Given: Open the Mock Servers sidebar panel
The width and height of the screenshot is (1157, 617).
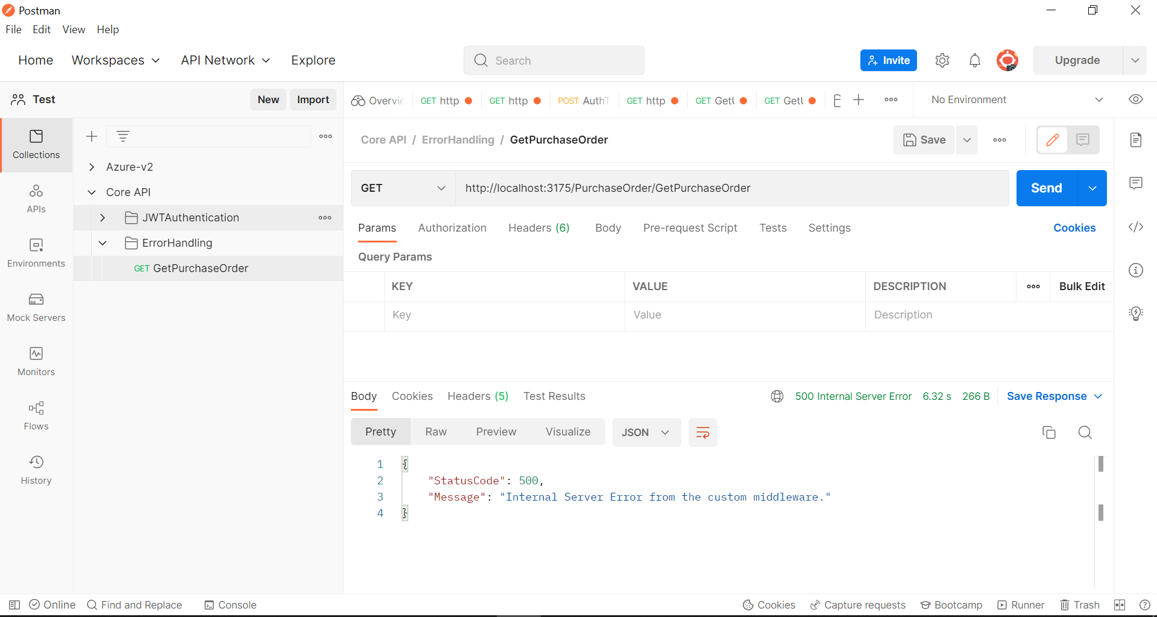Looking at the screenshot, I should 36,307.
